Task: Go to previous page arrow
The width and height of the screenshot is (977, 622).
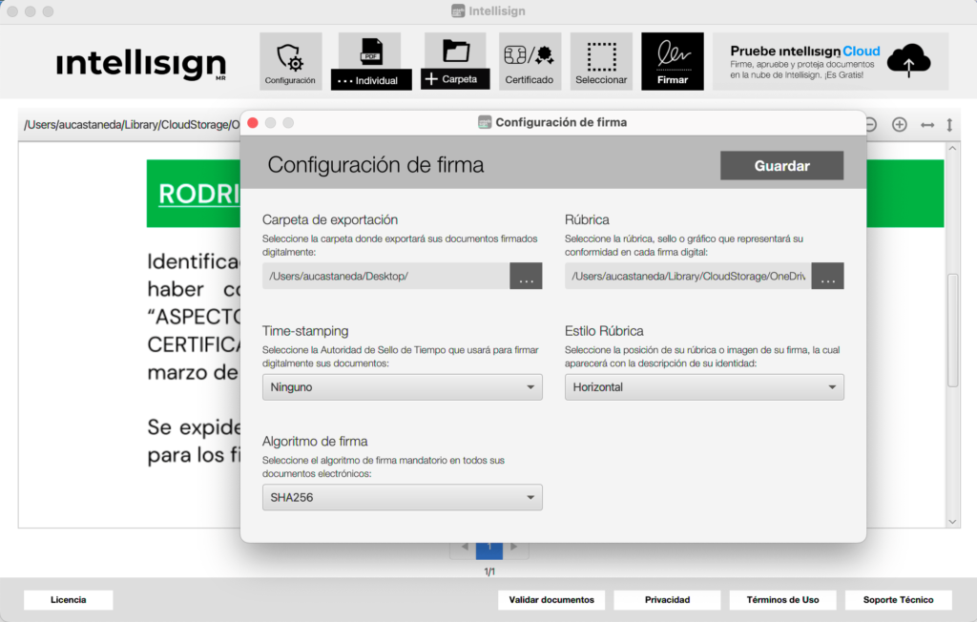Action: (465, 547)
